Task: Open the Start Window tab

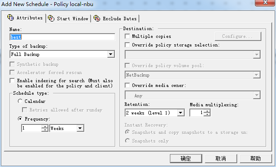Action: click(x=69, y=19)
